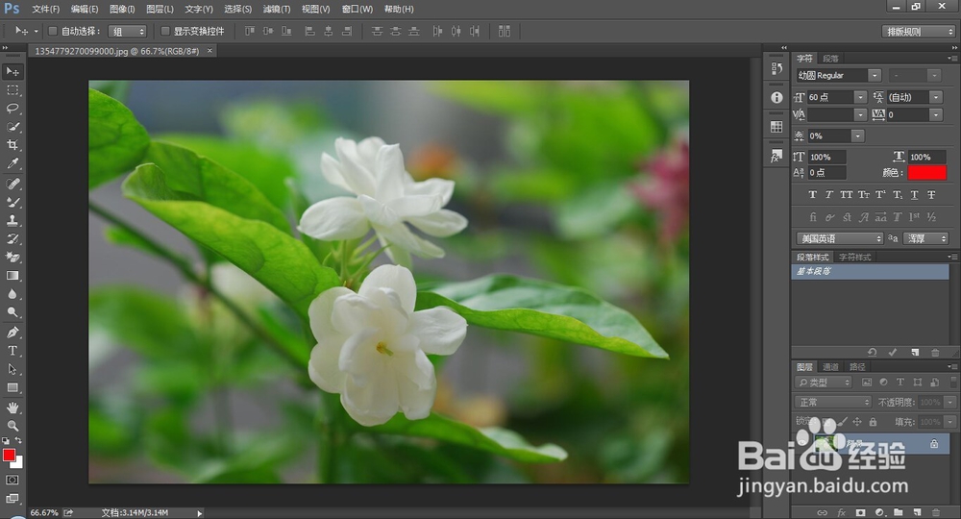The image size is (961, 519).
Task: Switch to the 字符样式 tab
Action: (855, 257)
